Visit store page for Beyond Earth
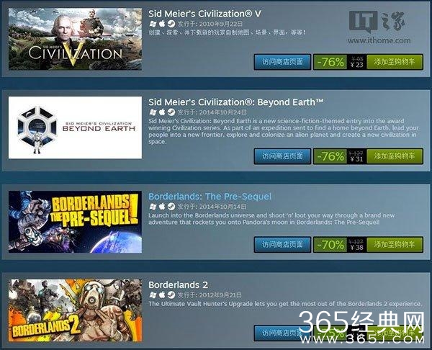The height and width of the screenshot is (350, 432). click(282, 156)
